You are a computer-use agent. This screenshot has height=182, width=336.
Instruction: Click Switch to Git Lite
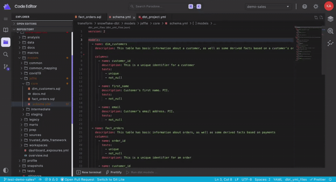[x=110, y=179]
